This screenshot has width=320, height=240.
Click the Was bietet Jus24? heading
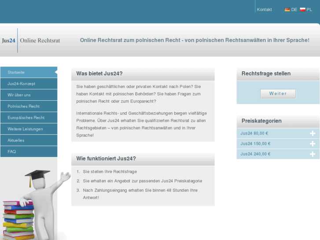tap(99, 74)
